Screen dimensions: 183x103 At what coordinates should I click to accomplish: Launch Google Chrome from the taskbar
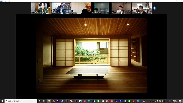(x=53, y=101)
